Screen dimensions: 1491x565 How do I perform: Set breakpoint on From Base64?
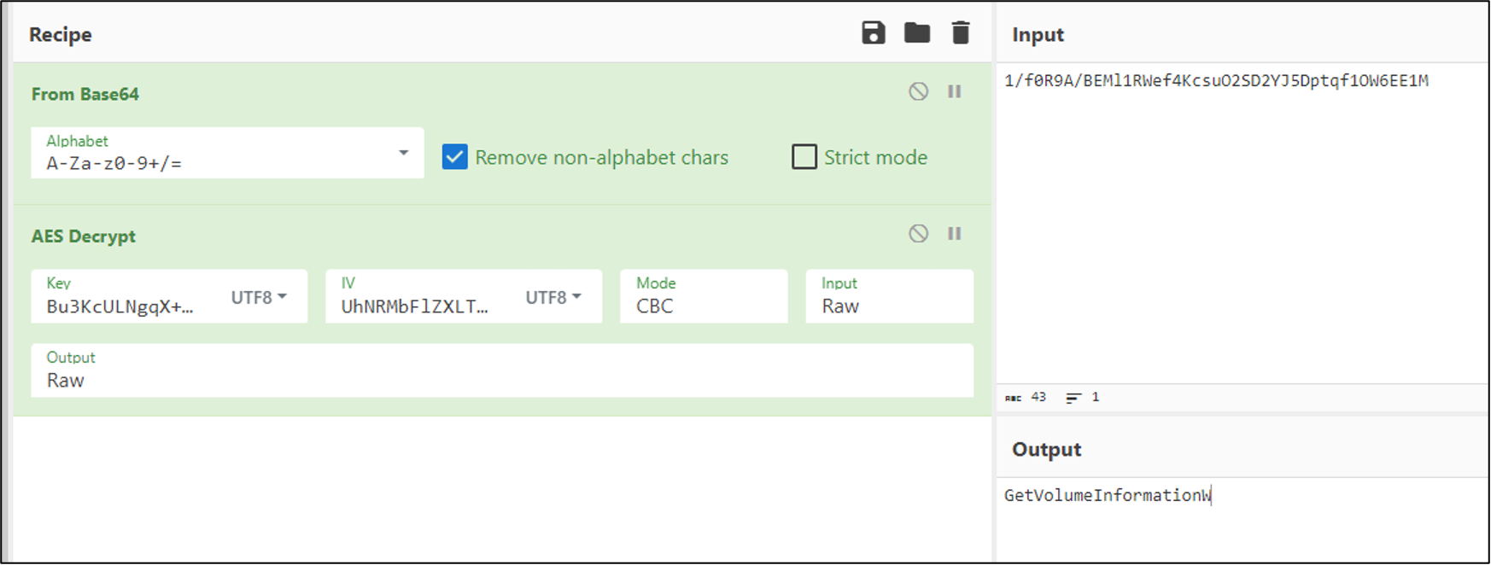pyautogui.click(x=955, y=91)
